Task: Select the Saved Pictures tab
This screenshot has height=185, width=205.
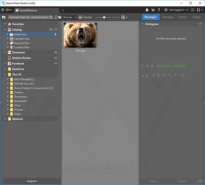Action: coord(37,10)
